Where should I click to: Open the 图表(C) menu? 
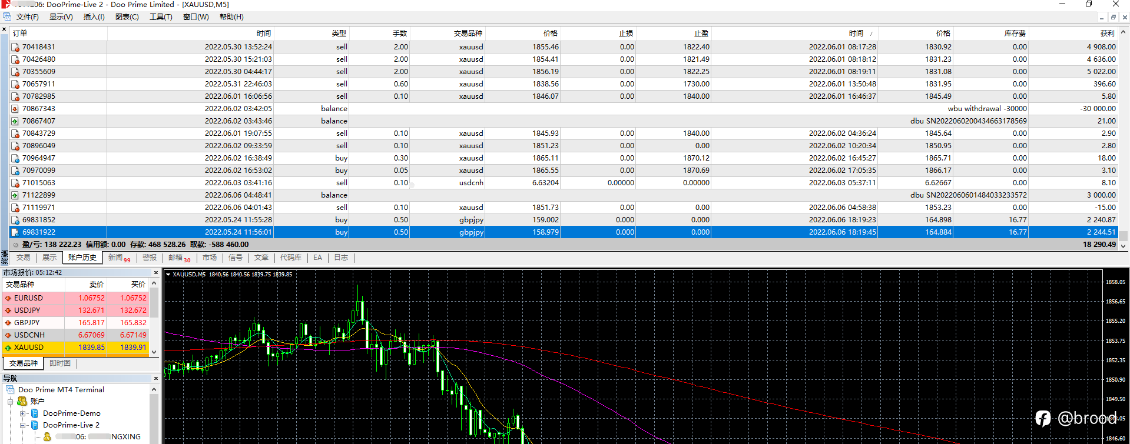pyautogui.click(x=127, y=17)
